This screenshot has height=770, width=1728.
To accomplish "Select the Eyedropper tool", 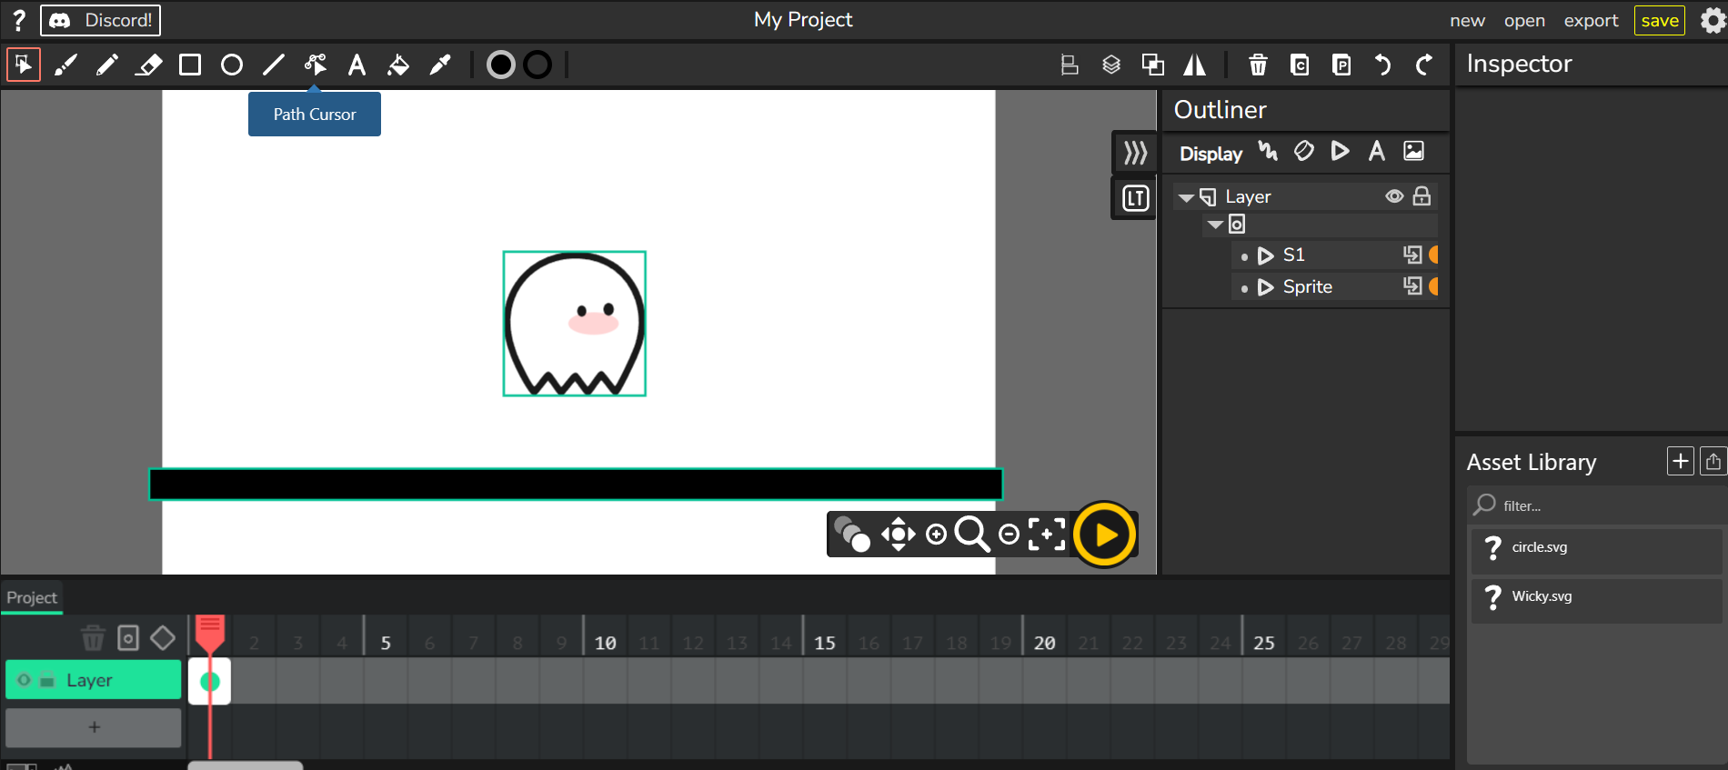I will pos(440,65).
